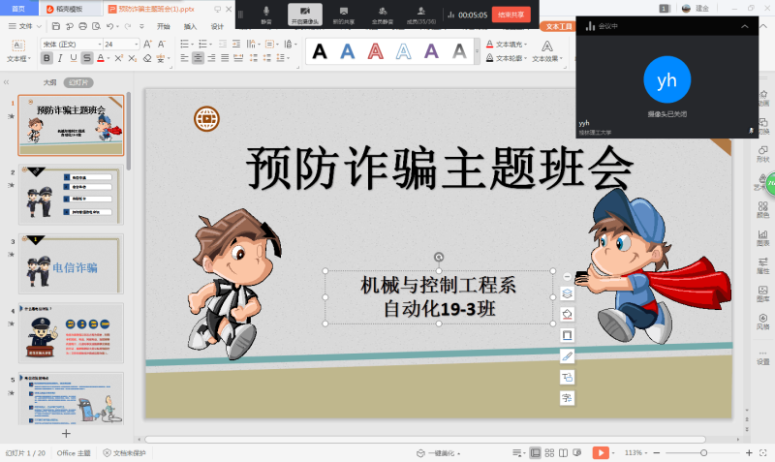The height and width of the screenshot is (462, 775).
Task: Click the mute microphone icon in meeting bar
Action: [x=266, y=13]
